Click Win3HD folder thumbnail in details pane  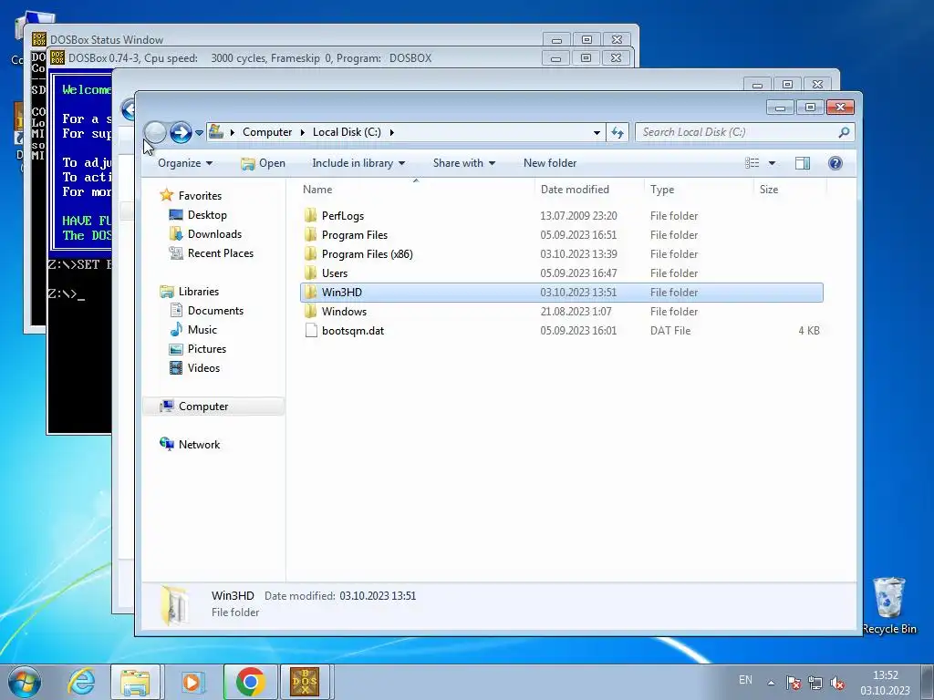[174, 605]
